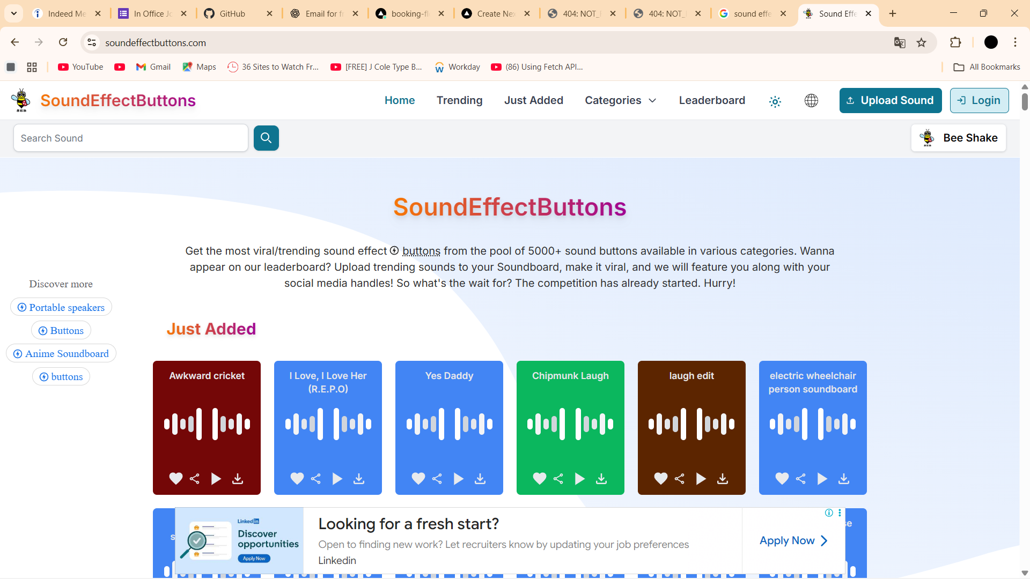1030x579 pixels.
Task: Download the I Love Her (R.E.P.O) sound
Action: [x=359, y=478]
